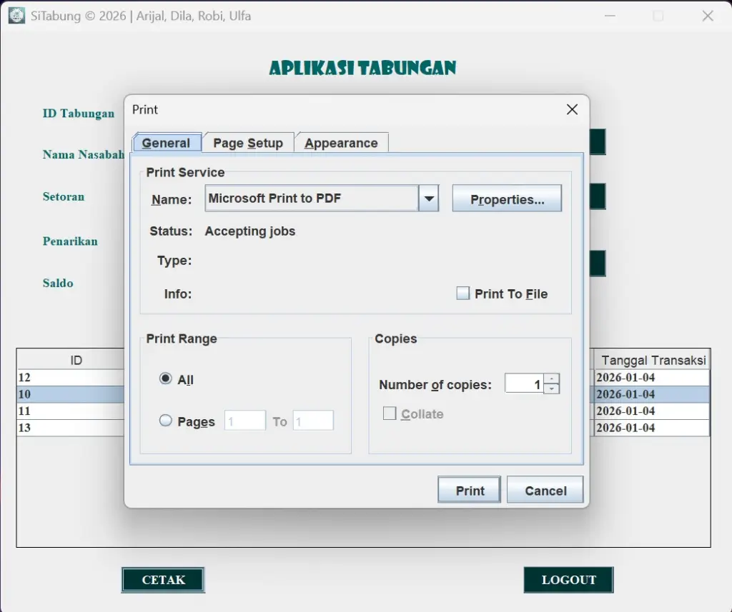Click the Number of copies field
The image size is (732, 612).
pos(524,384)
